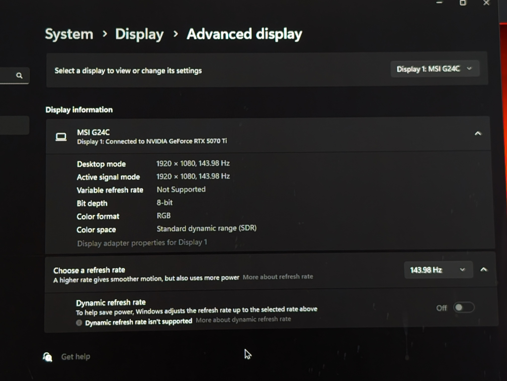This screenshot has width=507, height=381.
Task: Maximize or restore the Settings window
Action: [463, 3]
